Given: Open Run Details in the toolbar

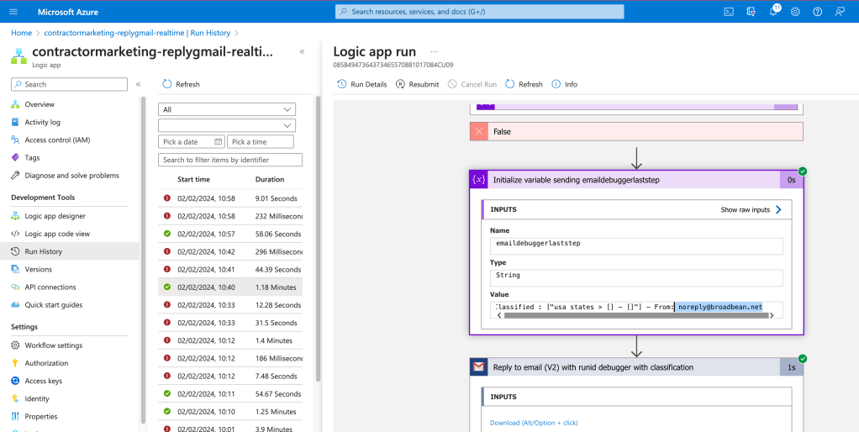Looking at the screenshot, I should point(362,84).
